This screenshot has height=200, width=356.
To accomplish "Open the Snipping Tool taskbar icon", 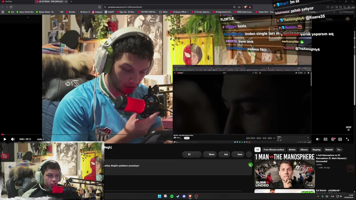I will [165, 196].
